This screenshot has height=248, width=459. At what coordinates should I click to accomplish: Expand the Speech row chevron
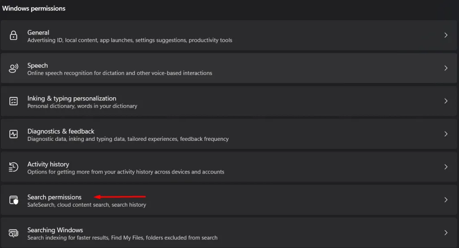446,68
